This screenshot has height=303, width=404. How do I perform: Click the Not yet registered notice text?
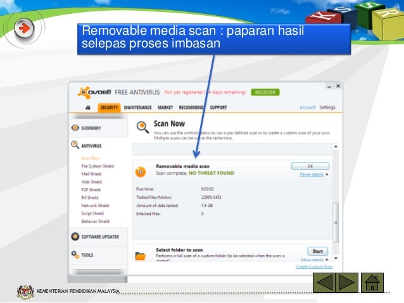coord(205,92)
